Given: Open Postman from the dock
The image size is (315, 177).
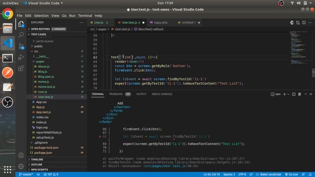Looking at the screenshot, I should pyautogui.click(x=8, y=72).
